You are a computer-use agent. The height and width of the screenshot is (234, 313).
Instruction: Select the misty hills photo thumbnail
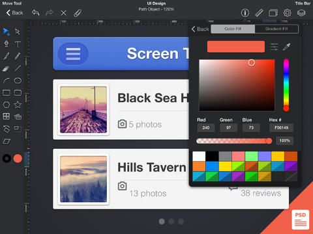click(x=83, y=179)
